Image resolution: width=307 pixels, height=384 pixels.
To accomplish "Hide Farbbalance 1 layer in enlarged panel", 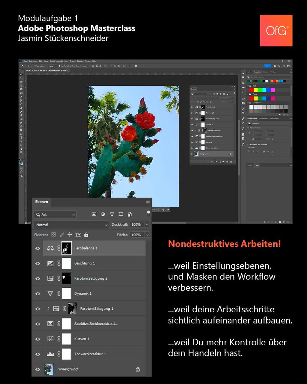I will (x=38, y=248).
